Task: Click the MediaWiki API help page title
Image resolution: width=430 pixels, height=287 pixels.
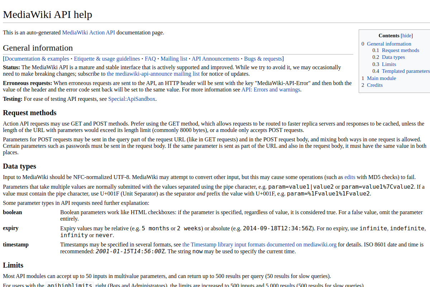Action: point(48,14)
